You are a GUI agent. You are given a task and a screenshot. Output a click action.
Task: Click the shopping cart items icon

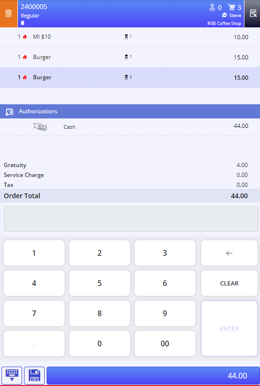(x=231, y=7)
